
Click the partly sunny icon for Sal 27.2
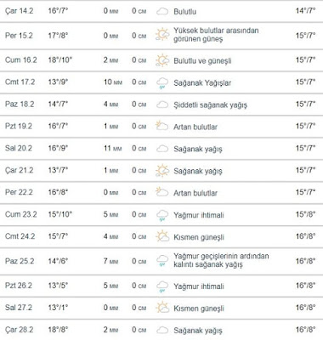pyautogui.click(x=162, y=308)
